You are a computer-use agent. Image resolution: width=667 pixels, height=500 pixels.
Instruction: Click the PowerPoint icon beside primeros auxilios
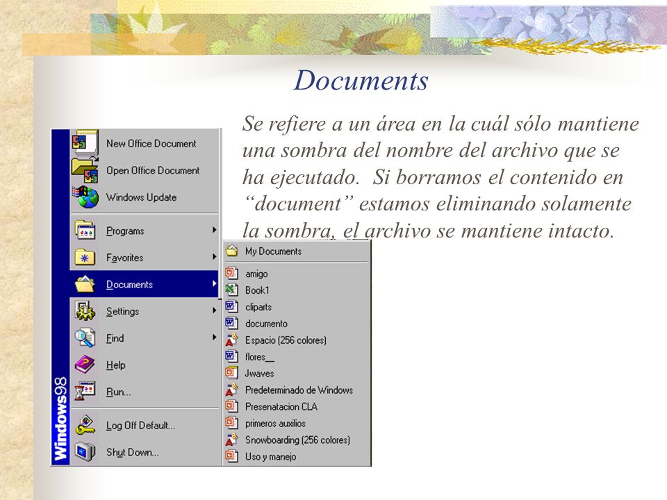coord(231,423)
